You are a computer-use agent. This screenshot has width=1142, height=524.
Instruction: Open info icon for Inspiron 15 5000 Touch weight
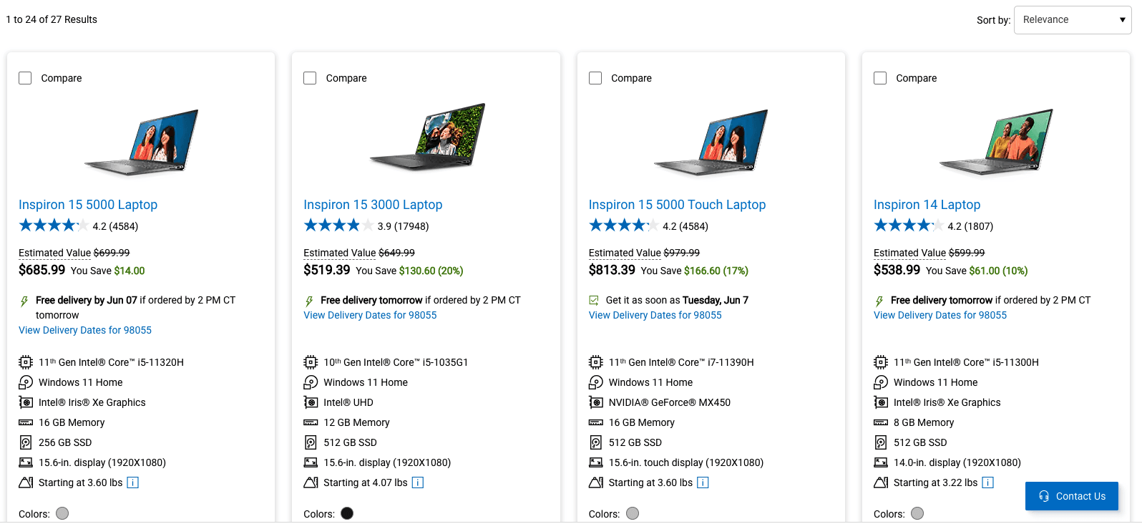coord(703,482)
